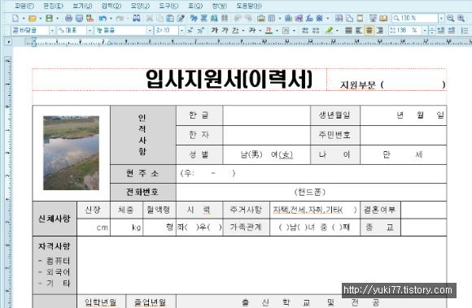Click the grayed redo arrow icon
Screen dimensions: 472x308
click(120, 19)
